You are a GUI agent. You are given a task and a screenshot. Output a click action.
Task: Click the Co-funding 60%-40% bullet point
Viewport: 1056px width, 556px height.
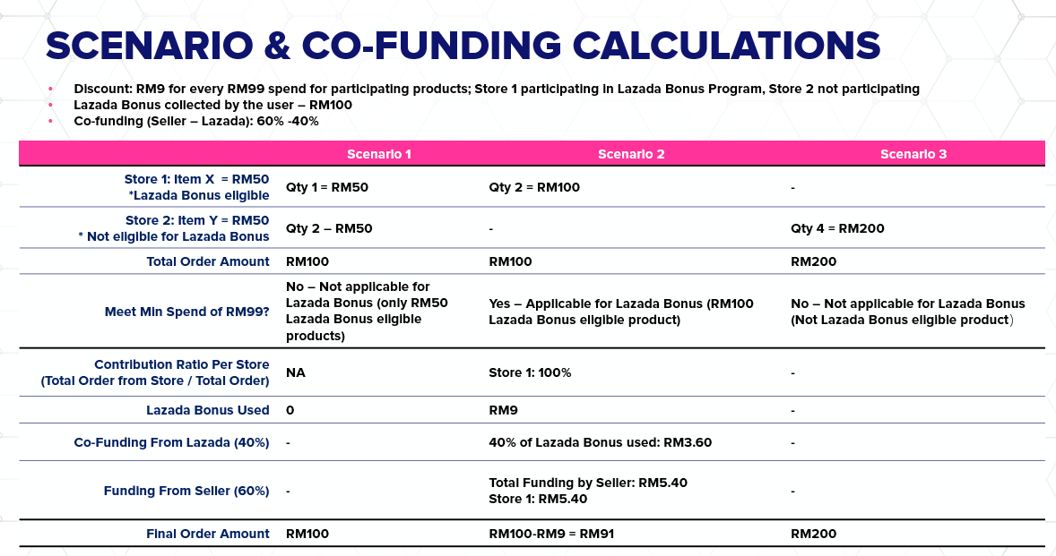click(196, 121)
